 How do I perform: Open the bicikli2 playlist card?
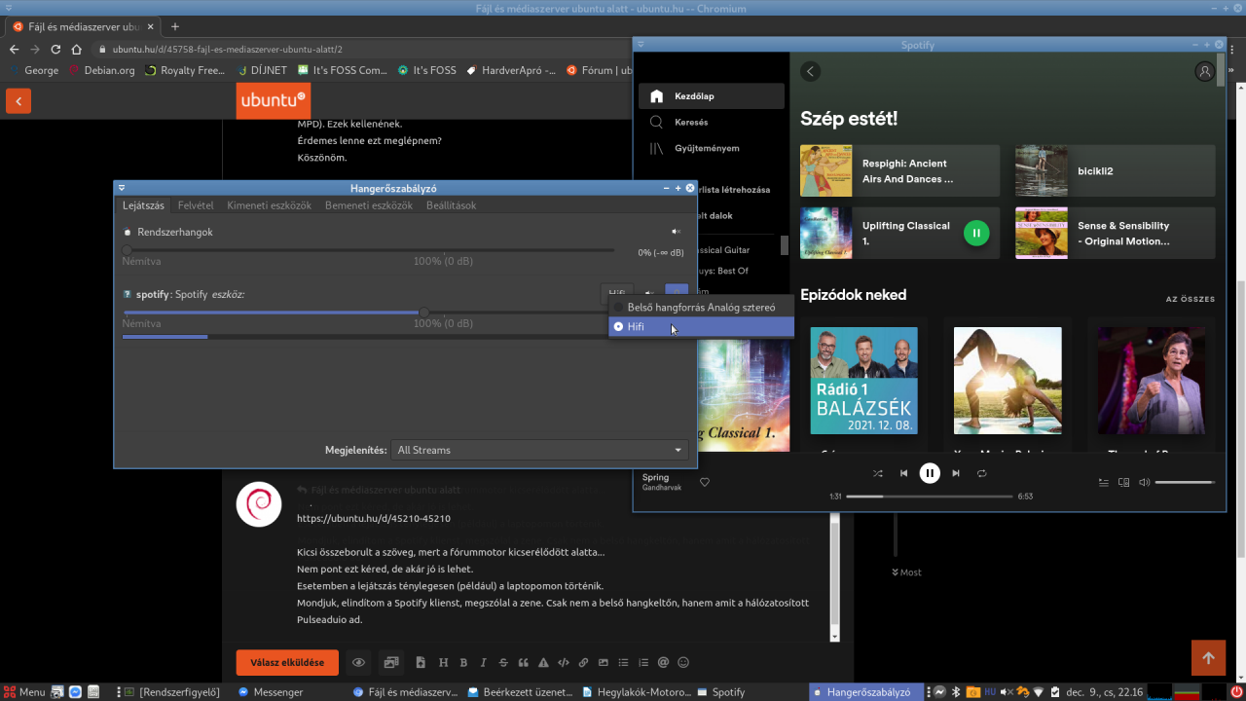click(x=1115, y=171)
